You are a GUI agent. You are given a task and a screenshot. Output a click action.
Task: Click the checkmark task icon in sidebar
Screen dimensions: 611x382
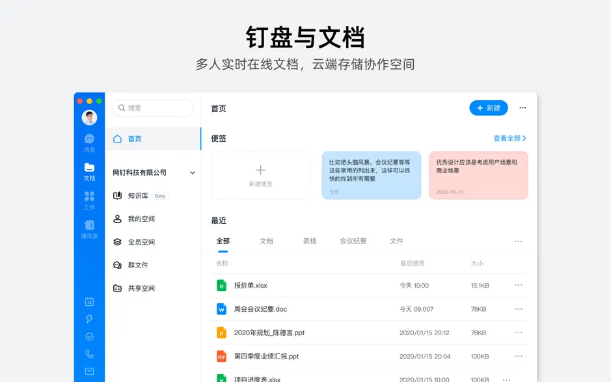[89, 336]
